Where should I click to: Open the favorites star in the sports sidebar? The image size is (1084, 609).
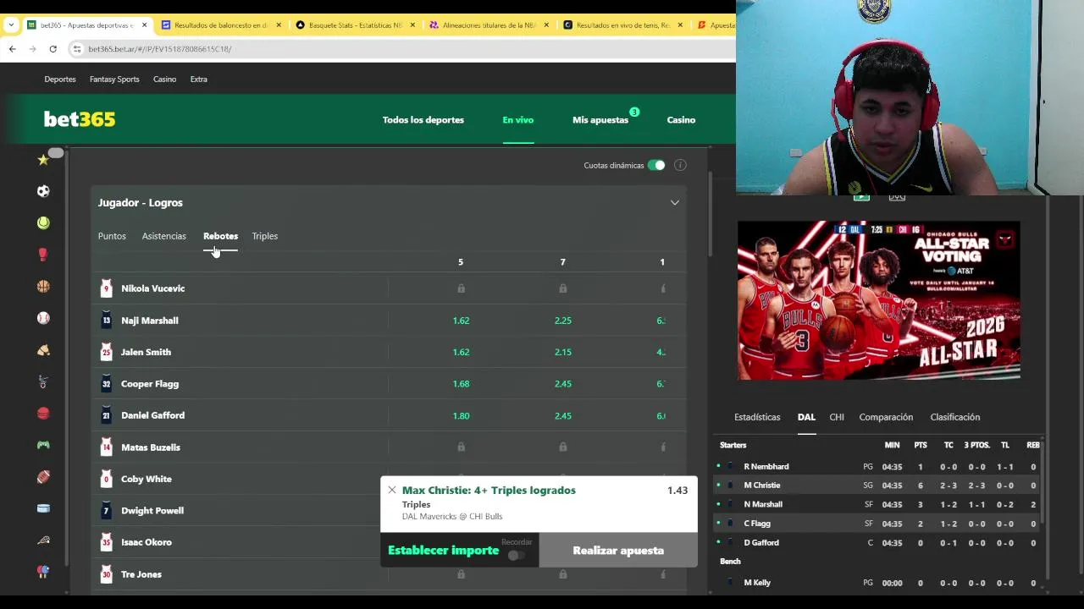(43, 159)
